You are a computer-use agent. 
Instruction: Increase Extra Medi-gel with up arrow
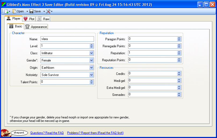[179, 86]
